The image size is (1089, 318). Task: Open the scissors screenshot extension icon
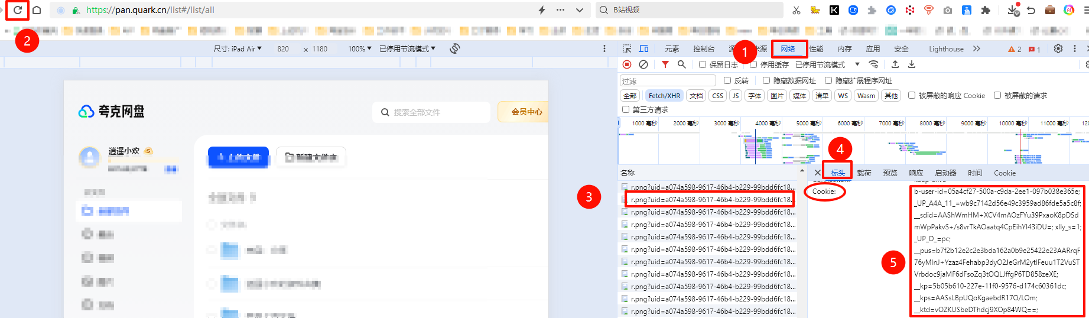click(797, 10)
